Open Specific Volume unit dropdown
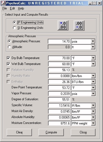 click(x=93, y=106)
